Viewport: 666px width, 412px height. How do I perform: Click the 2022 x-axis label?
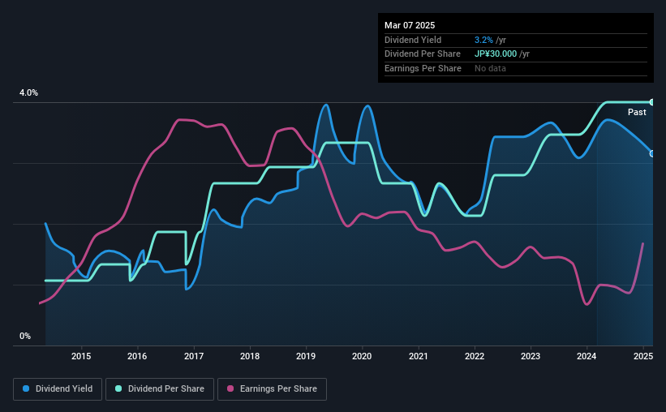475,356
